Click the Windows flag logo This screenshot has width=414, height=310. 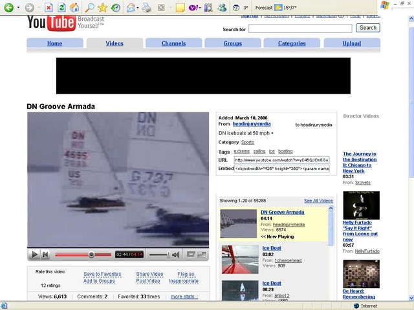(x=385, y=5)
